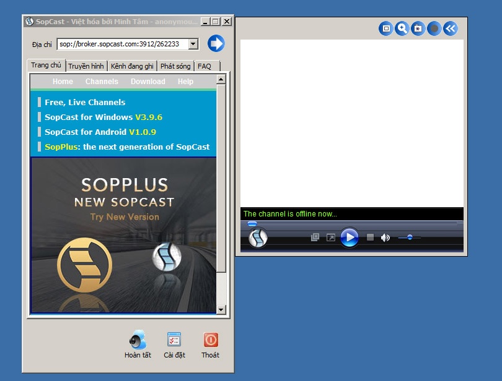
Task: Collapse the panel with the double-arrow icon
Action: click(x=451, y=28)
